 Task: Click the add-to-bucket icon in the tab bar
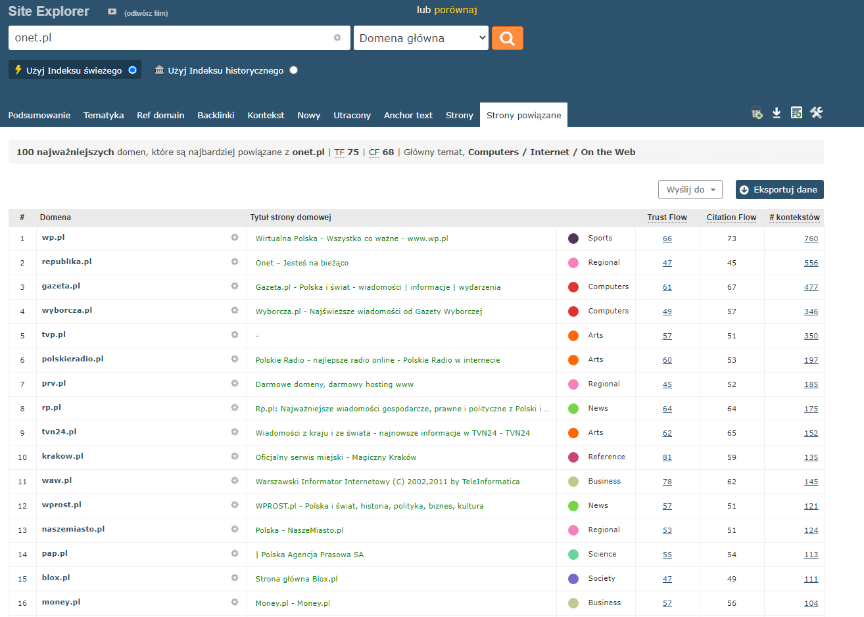pyautogui.click(x=757, y=113)
